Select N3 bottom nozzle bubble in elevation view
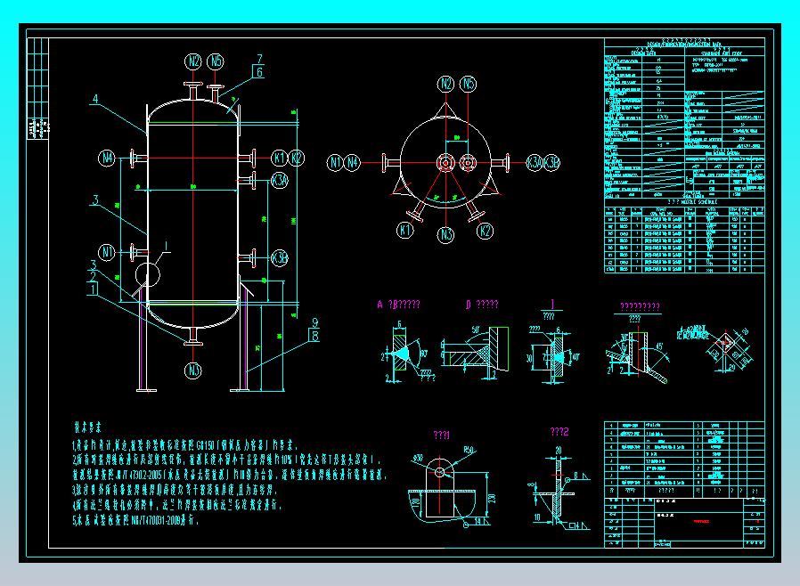Image resolution: width=800 pixels, height=586 pixels. coord(193,370)
